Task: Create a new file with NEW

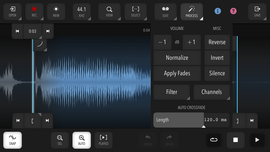Action: pyautogui.click(x=56, y=12)
